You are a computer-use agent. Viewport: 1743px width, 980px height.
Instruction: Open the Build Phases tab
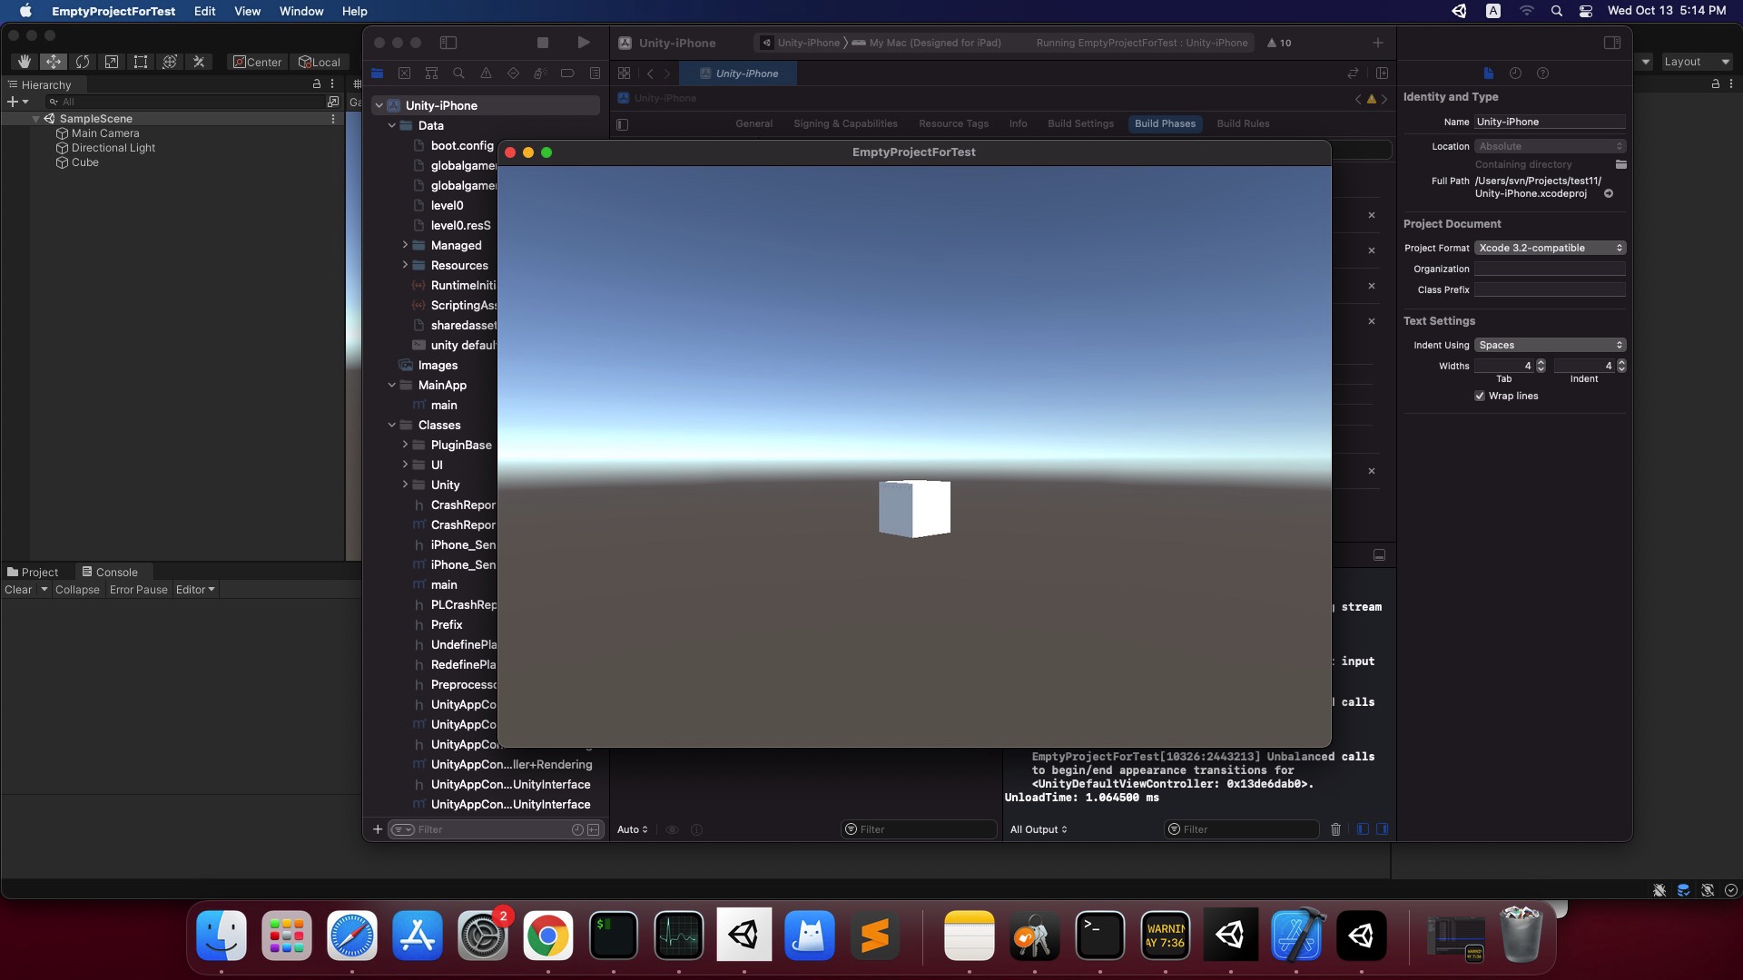(x=1165, y=123)
